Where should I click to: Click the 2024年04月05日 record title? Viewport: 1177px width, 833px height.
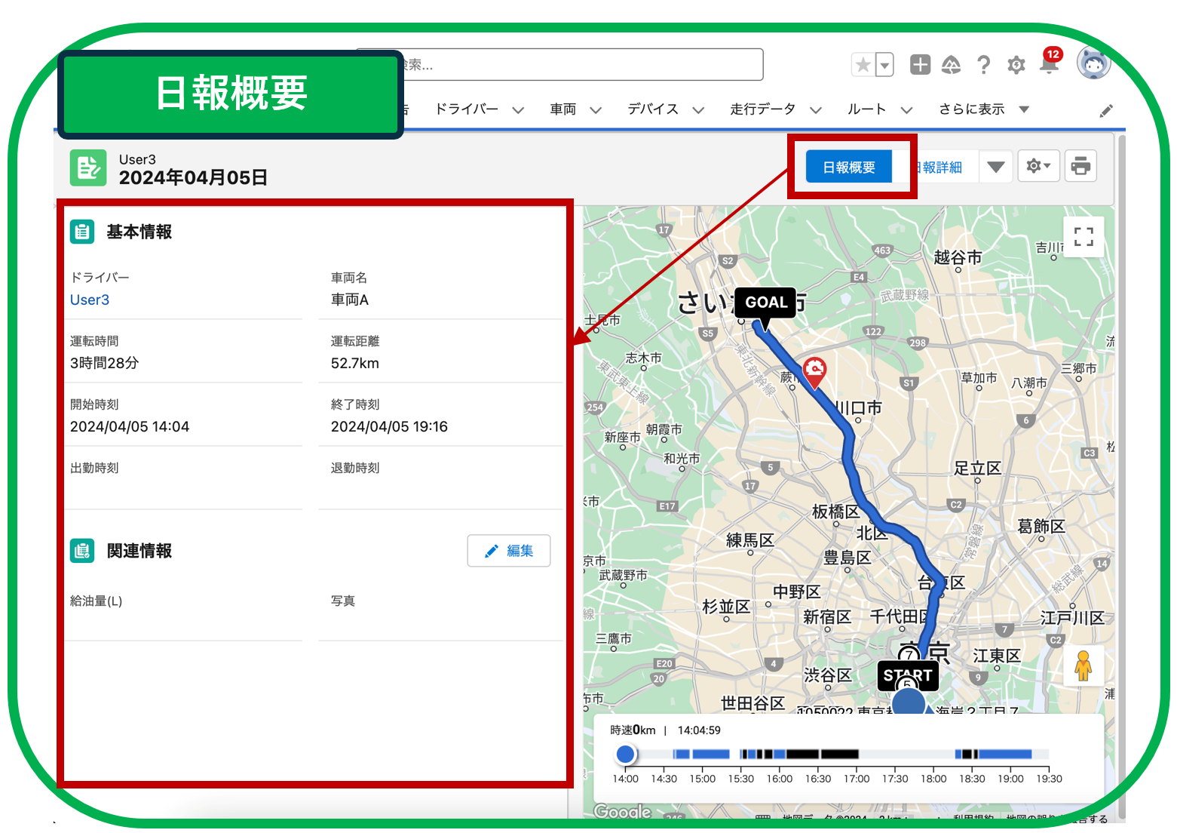(193, 177)
